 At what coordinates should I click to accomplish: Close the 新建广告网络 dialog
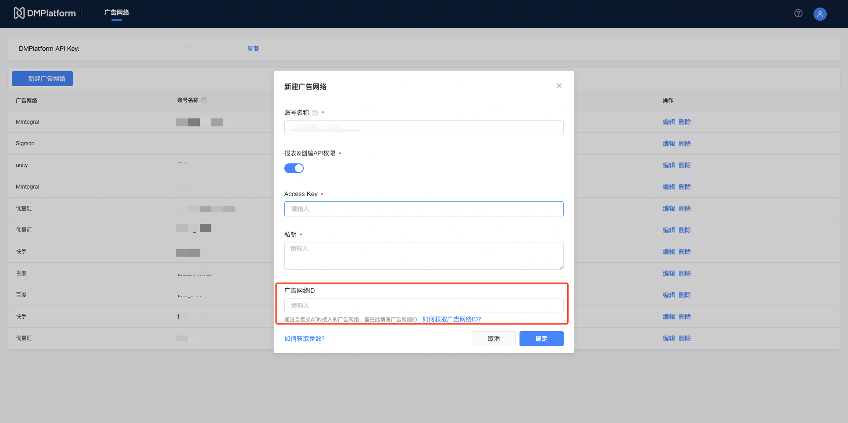559,86
